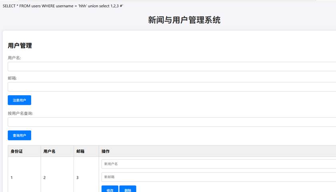Click the 查询用户 button
Viewport: 336px width, 192px height.
tap(20, 135)
